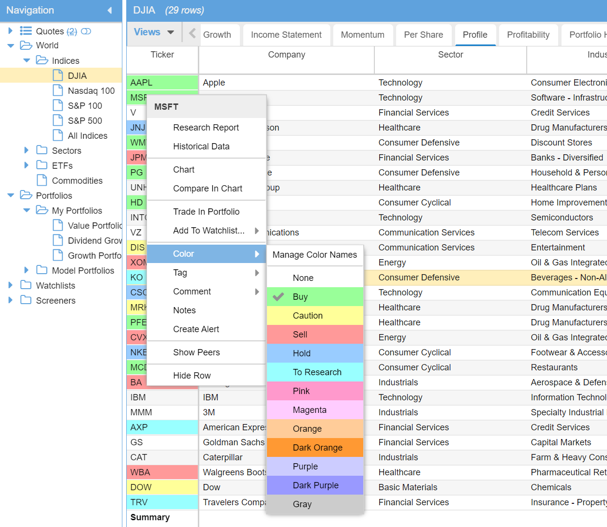Pick the Dark Purple color
Viewport: 607px width, 527px height.
315,485
